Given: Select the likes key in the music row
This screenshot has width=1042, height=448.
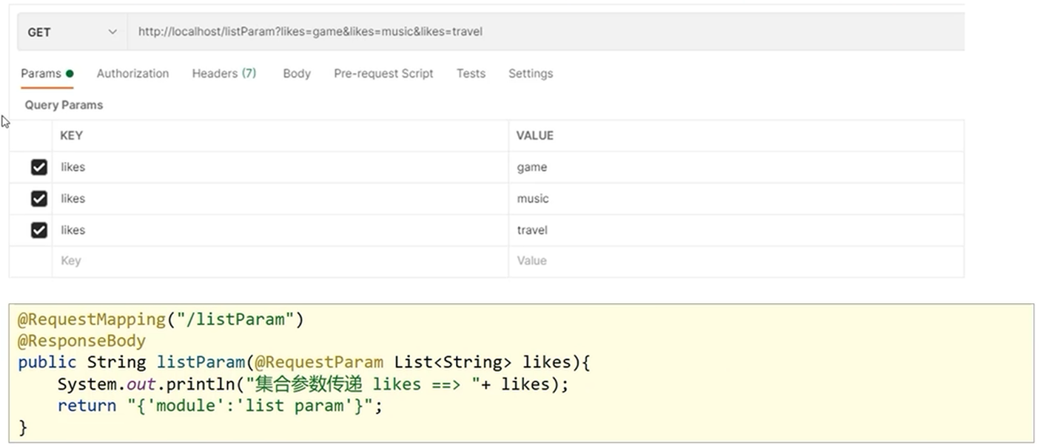Looking at the screenshot, I should tap(280, 199).
